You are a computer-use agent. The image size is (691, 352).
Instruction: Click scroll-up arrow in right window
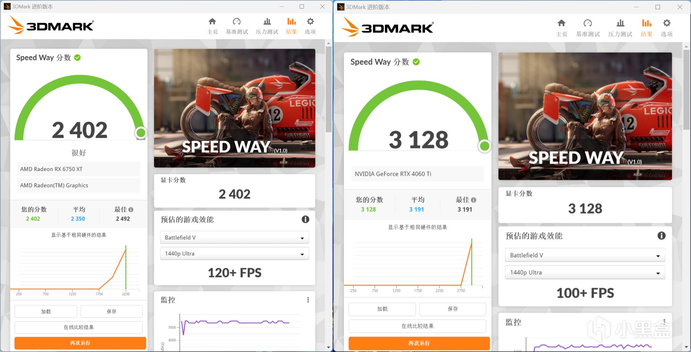pos(686,46)
